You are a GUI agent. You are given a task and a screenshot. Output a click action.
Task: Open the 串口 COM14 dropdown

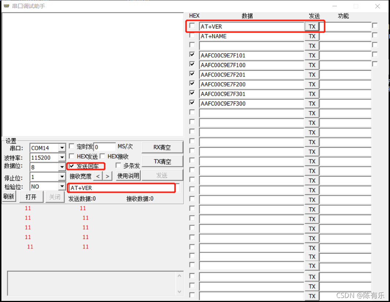pyautogui.click(x=62, y=148)
